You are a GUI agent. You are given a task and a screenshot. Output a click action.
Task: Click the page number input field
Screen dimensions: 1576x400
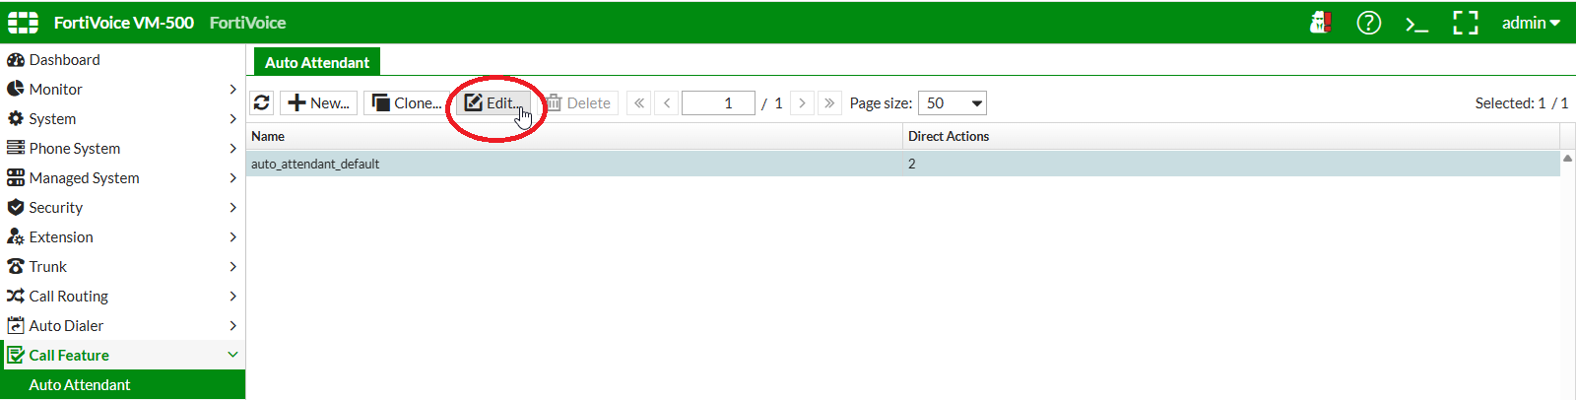pyautogui.click(x=718, y=102)
